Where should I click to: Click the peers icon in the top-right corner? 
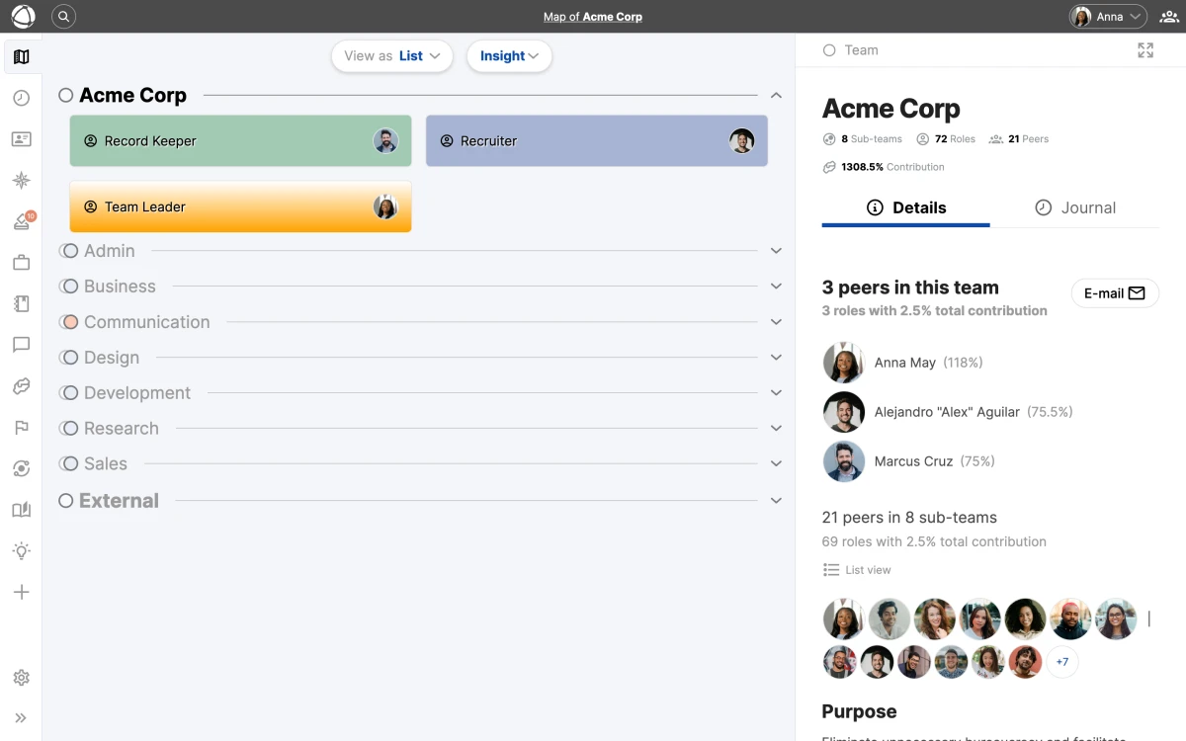click(x=1168, y=16)
